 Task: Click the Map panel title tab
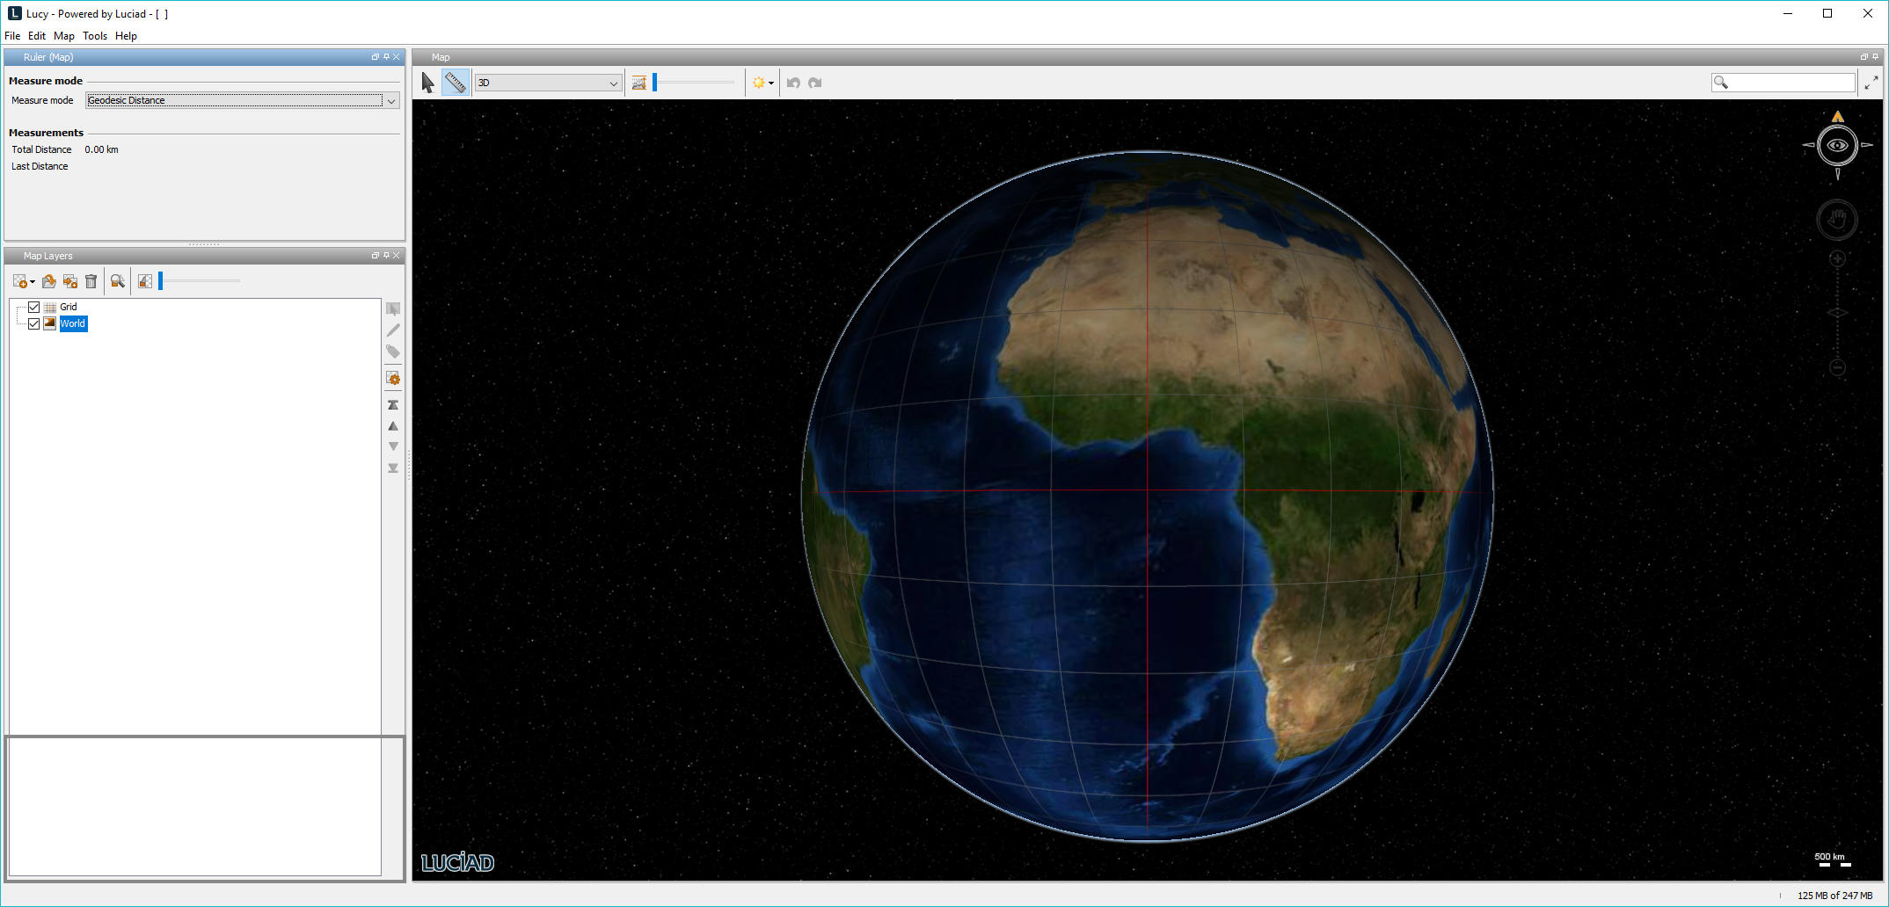pos(441,57)
